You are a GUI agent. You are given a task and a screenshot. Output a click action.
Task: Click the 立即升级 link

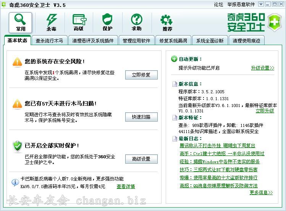tap(265, 110)
